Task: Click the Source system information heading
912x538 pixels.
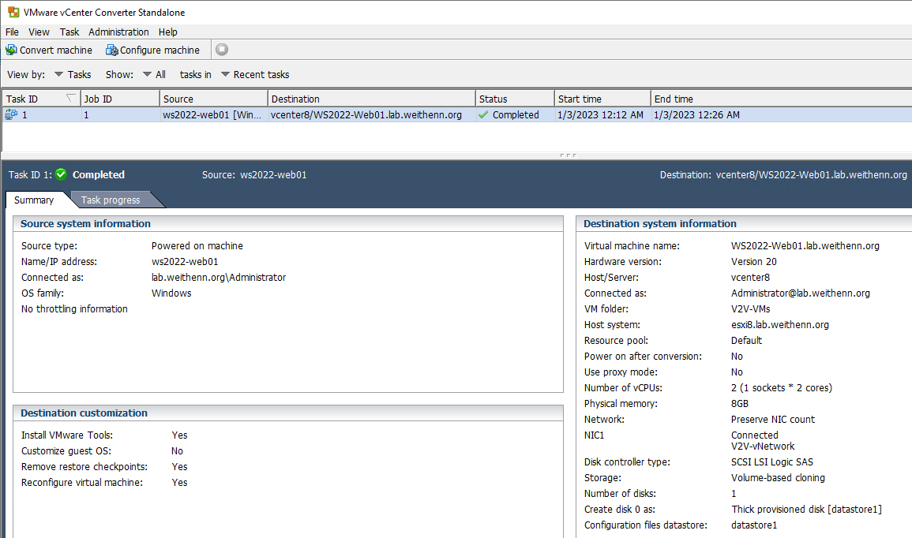Action: tap(85, 224)
